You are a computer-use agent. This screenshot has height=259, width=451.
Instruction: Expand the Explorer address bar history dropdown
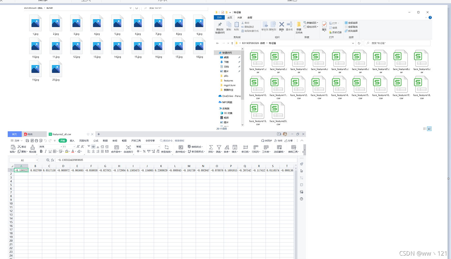[353, 43]
